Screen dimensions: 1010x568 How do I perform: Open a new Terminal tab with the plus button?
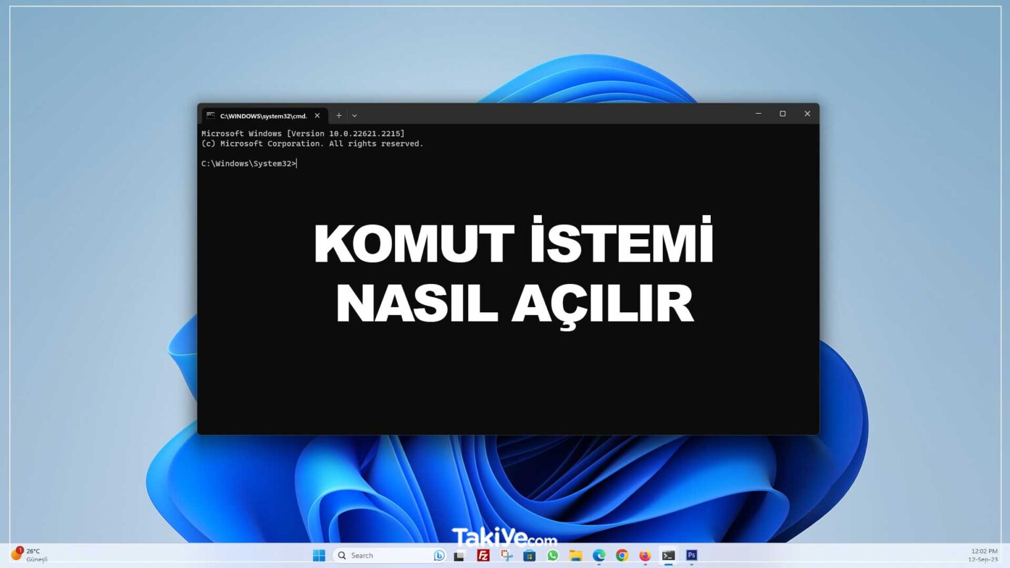tap(339, 116)
